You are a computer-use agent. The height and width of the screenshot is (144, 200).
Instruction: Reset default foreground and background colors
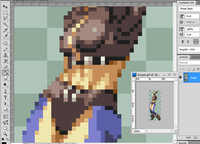click(3, 139)
